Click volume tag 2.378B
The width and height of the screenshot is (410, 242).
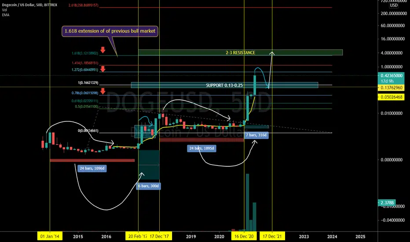[387, 203]
